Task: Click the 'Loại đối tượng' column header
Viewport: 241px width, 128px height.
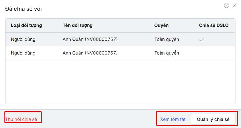Action: click(x=26, y=25)
